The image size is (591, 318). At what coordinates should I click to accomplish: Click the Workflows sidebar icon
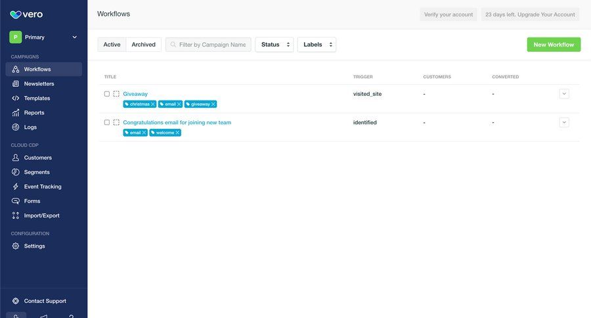16,70
